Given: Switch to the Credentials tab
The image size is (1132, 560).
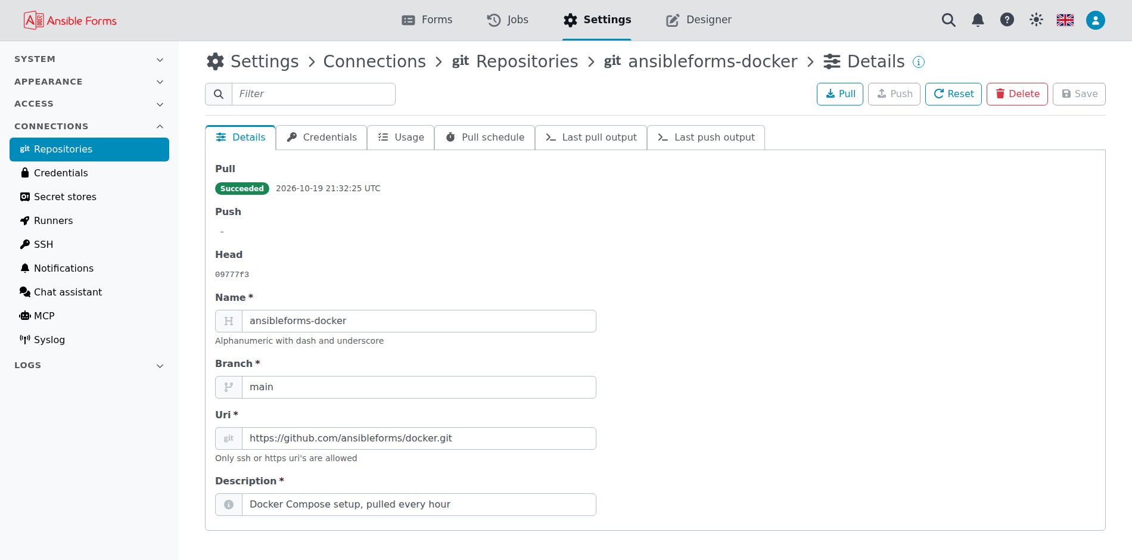Looking at the screenshot, I should 322,138.
